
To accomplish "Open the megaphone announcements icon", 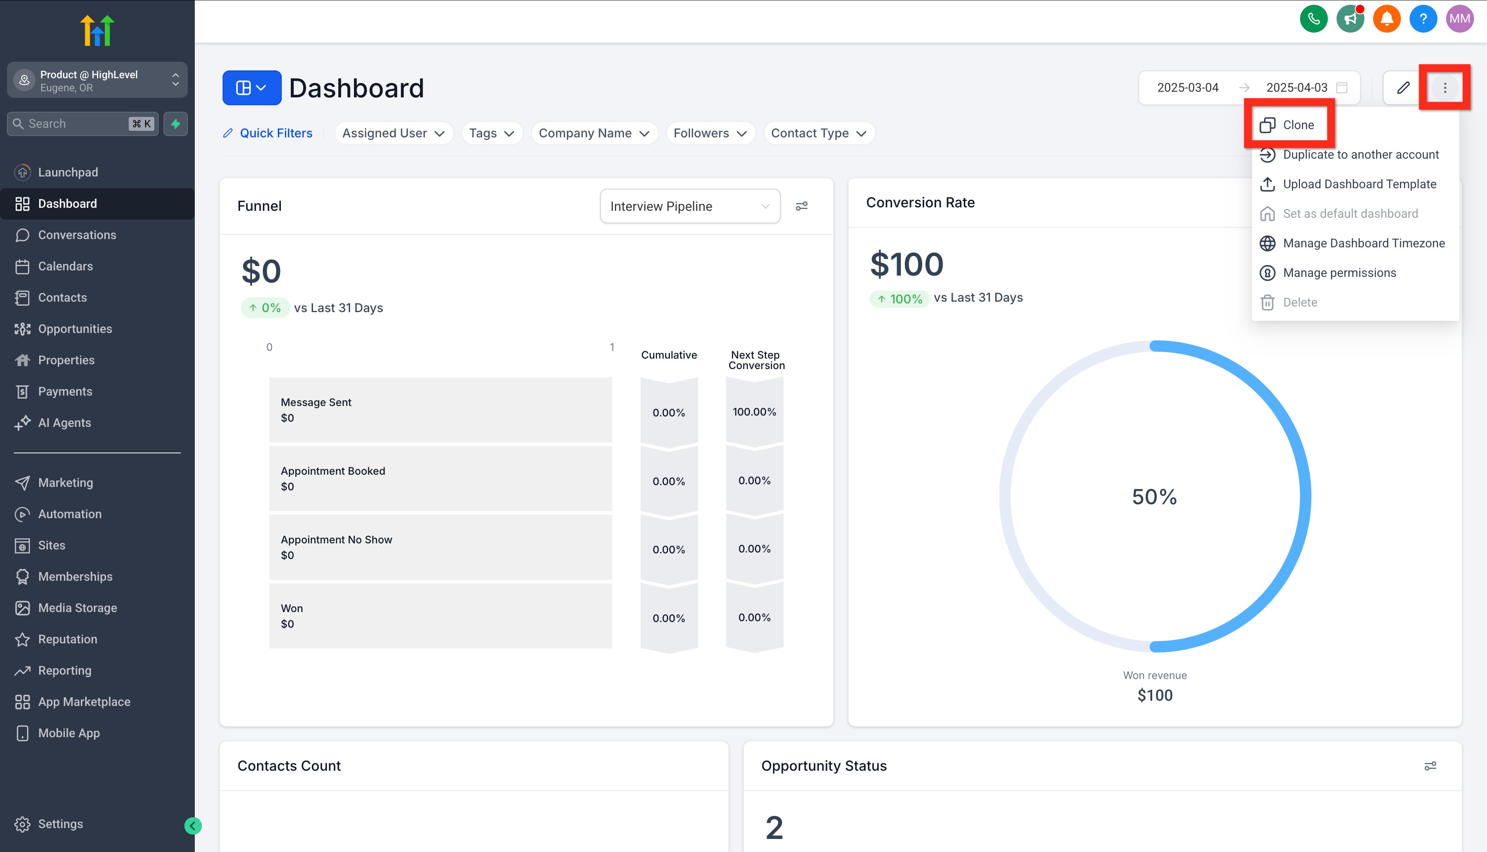I will tap(1350, 19).
